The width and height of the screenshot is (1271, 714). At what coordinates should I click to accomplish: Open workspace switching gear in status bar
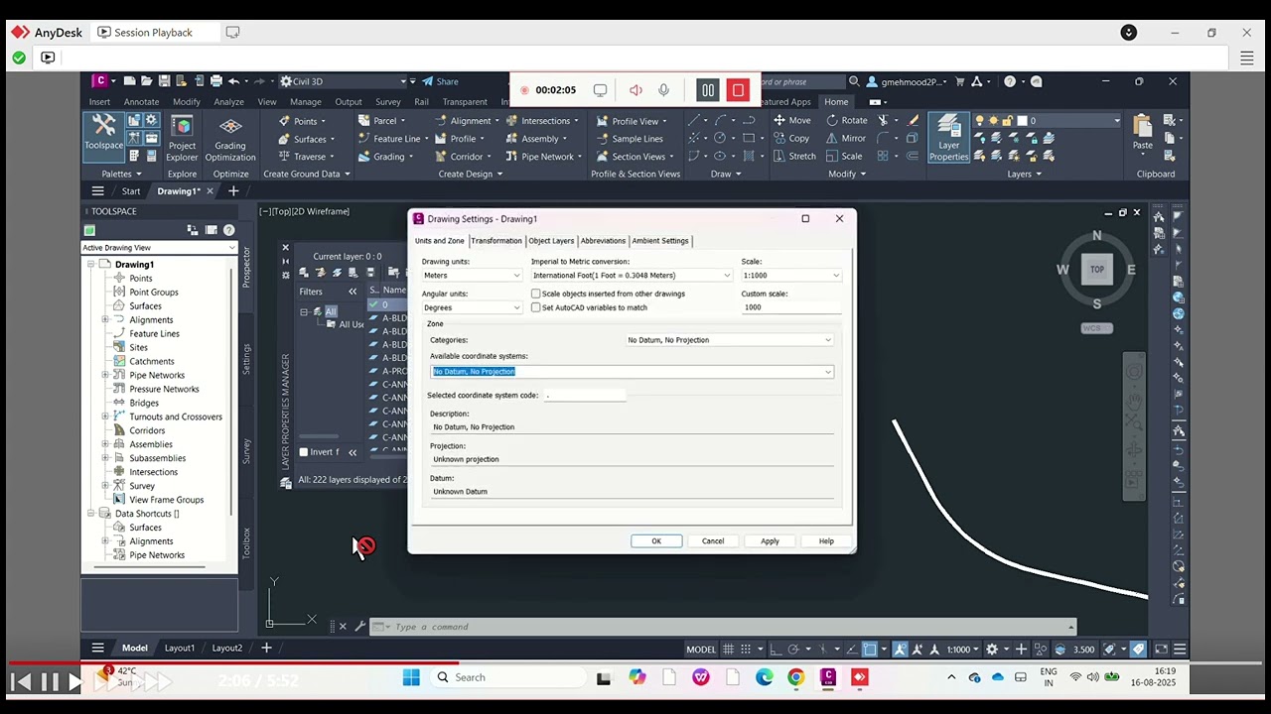pos(991,650)
